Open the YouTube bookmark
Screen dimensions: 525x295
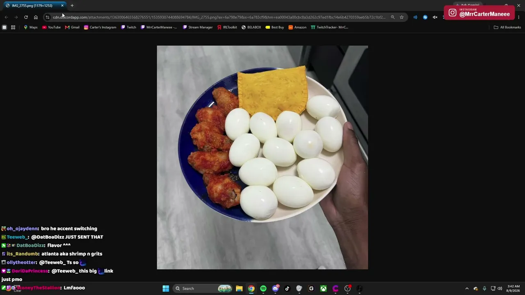pyautogui.click(x=51, y=27)
